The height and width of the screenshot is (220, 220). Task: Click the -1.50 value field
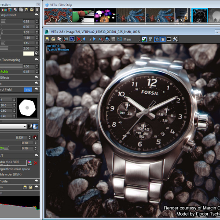coord(29,38)
